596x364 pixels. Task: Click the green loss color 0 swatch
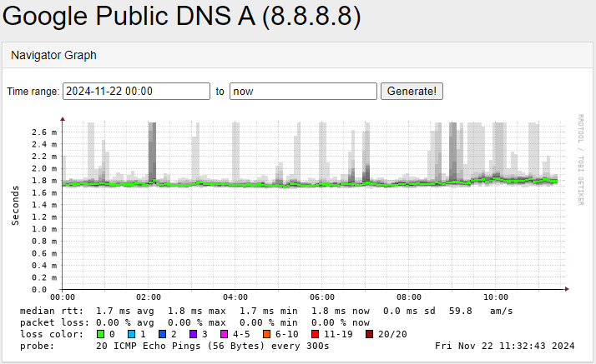[100, 334]
